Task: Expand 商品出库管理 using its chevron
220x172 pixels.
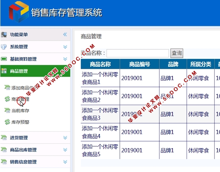Action: [65, 150]
